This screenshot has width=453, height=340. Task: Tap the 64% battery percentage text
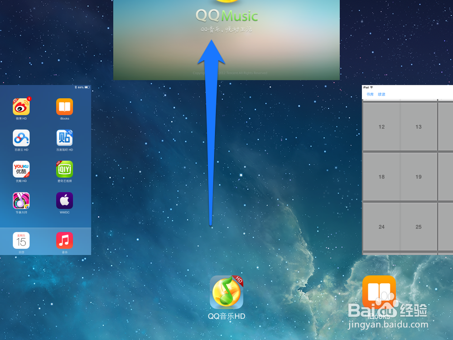tap(81, 87)
